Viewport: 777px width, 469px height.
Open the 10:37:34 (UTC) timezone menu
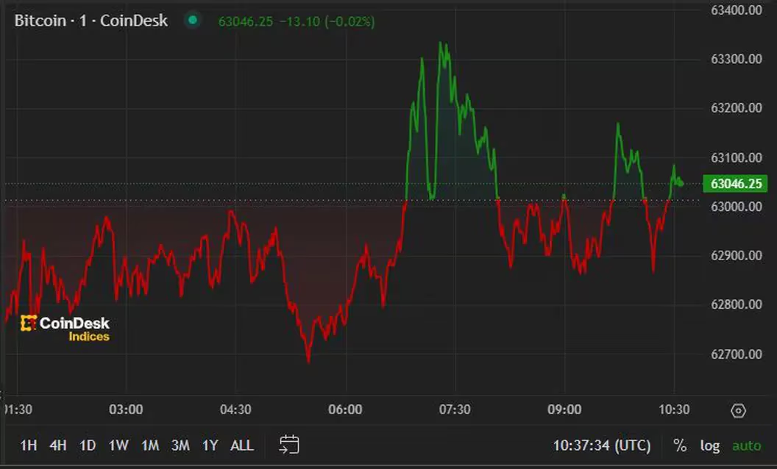602,445
